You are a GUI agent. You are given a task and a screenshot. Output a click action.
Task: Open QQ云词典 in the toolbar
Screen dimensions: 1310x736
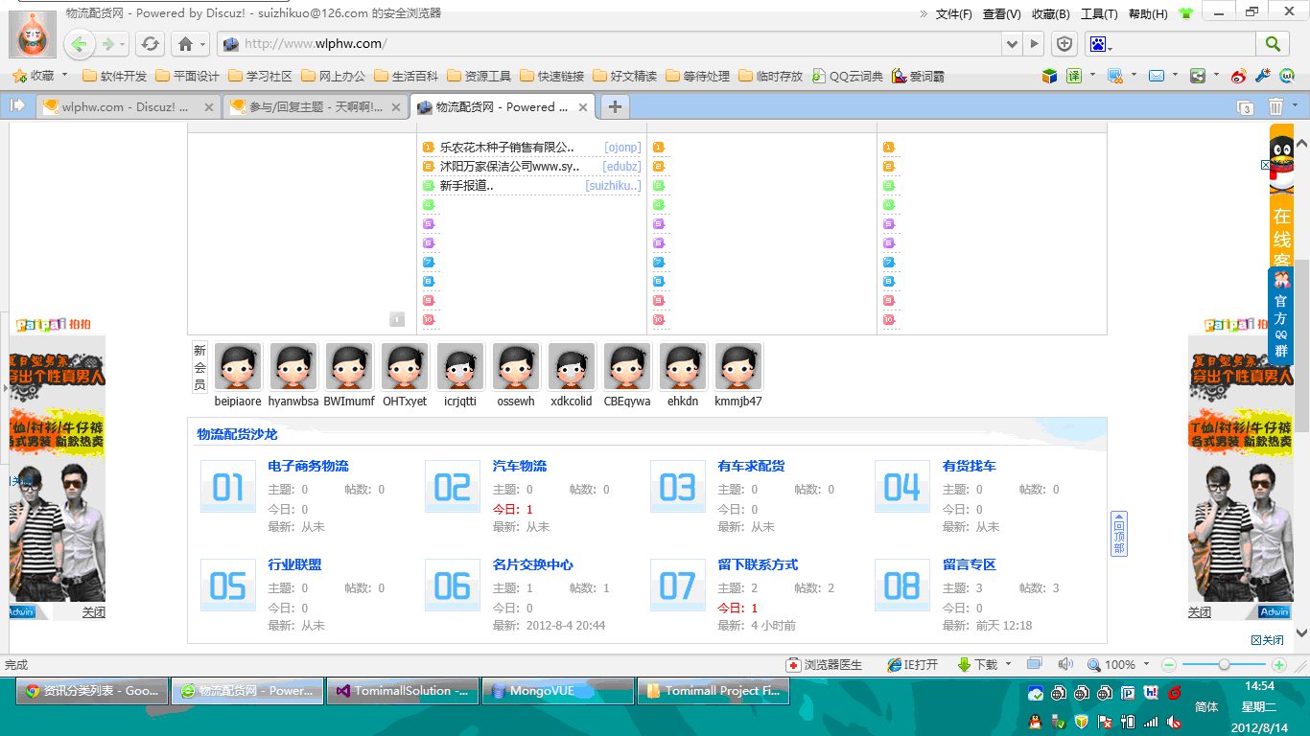click(x=846, y=75)
